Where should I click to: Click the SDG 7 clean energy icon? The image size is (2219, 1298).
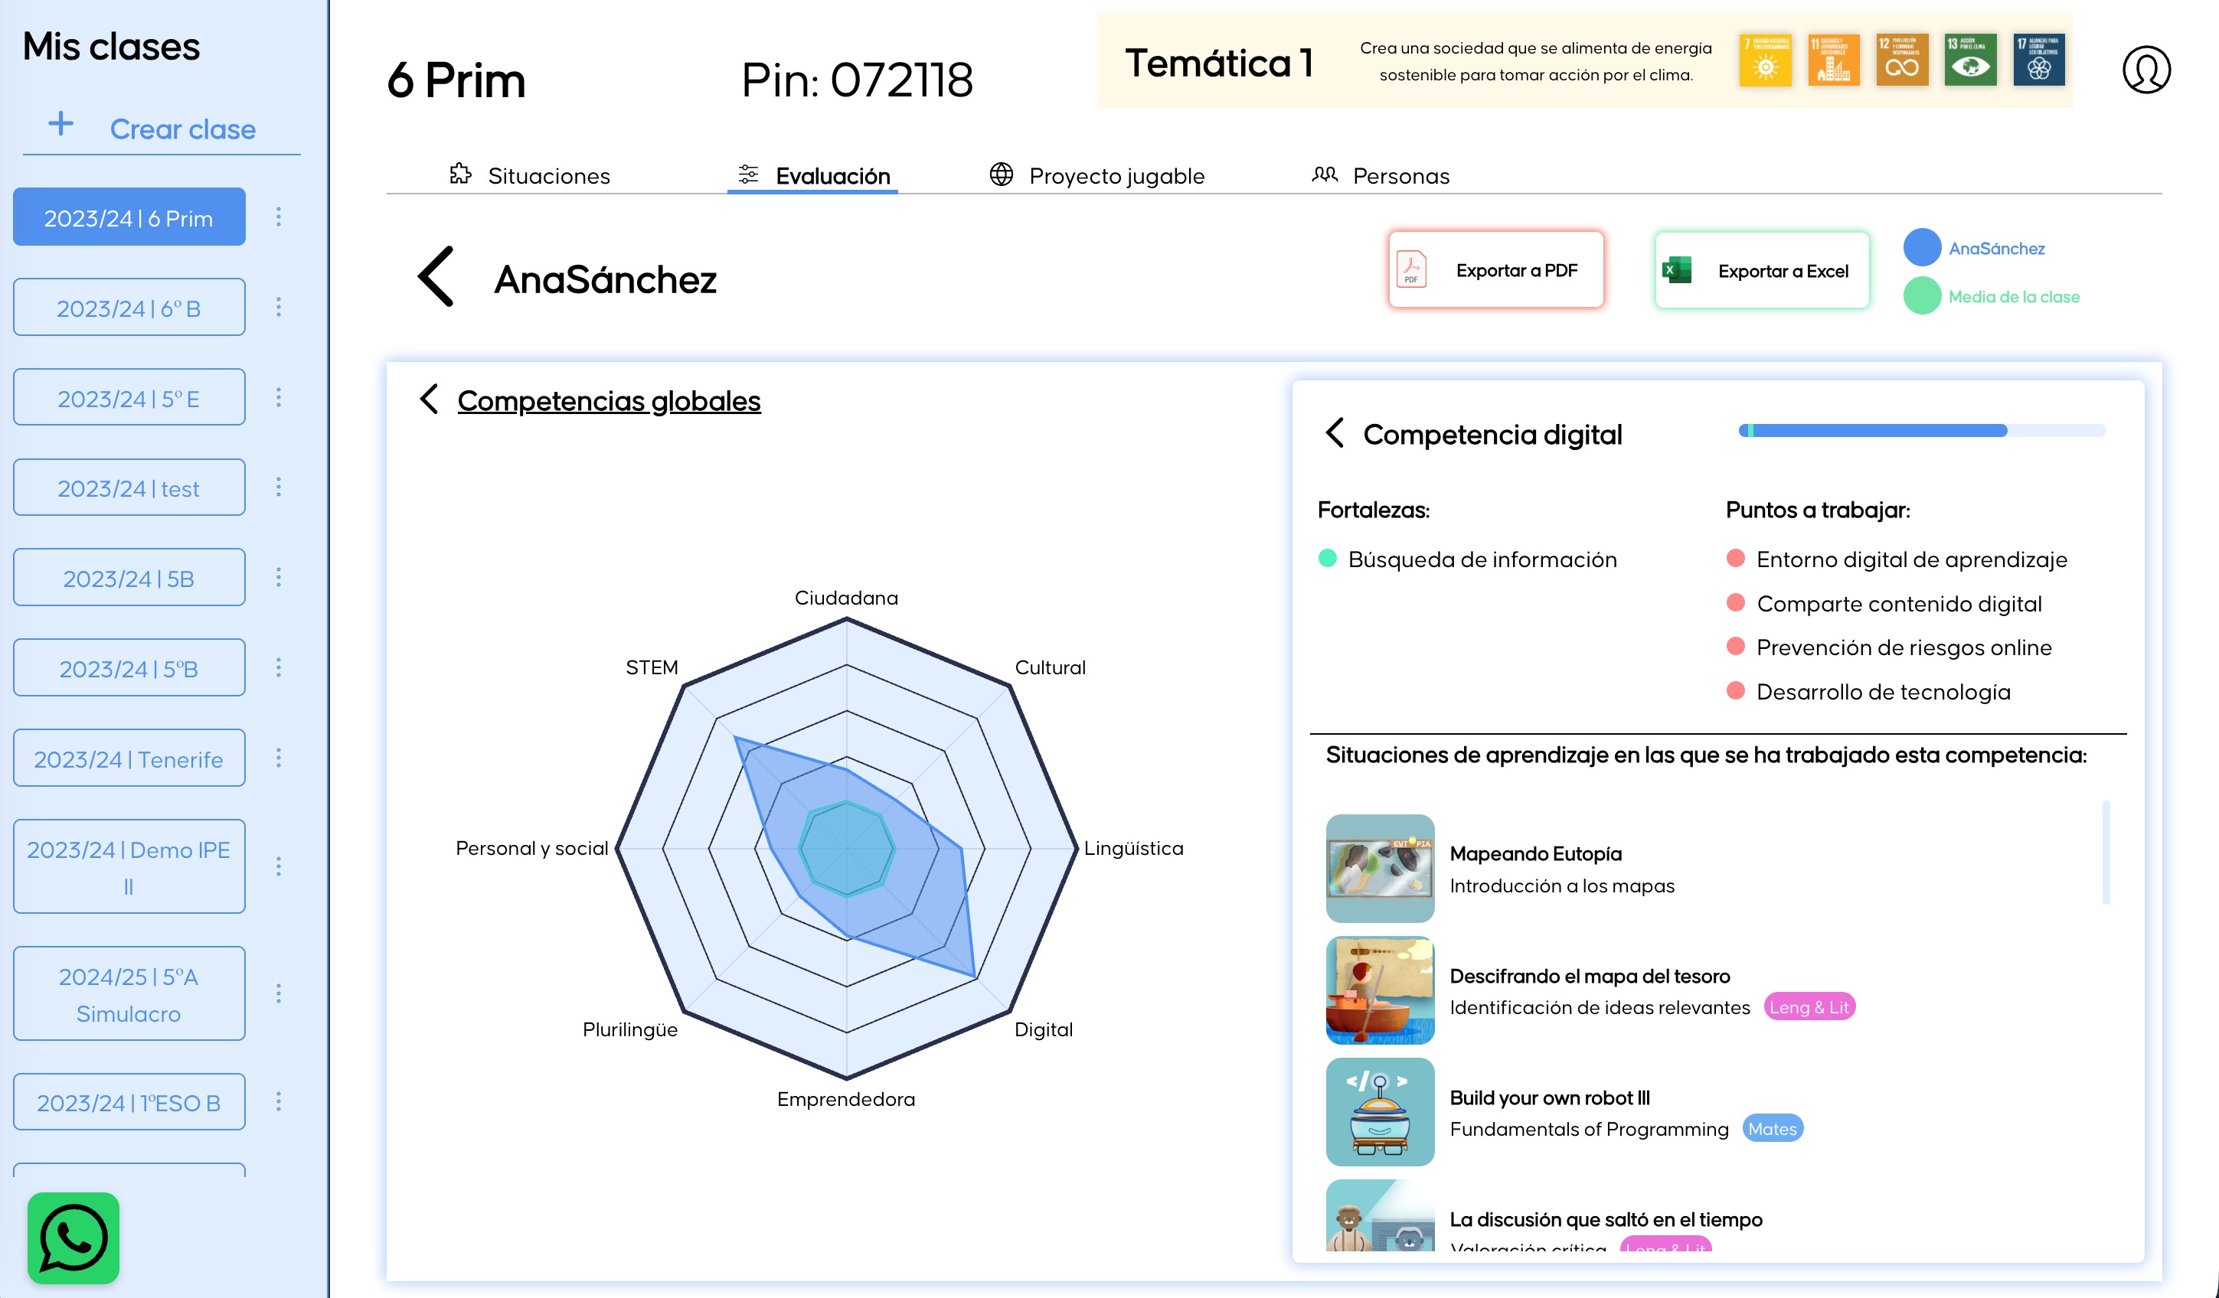pos(1765,60)
